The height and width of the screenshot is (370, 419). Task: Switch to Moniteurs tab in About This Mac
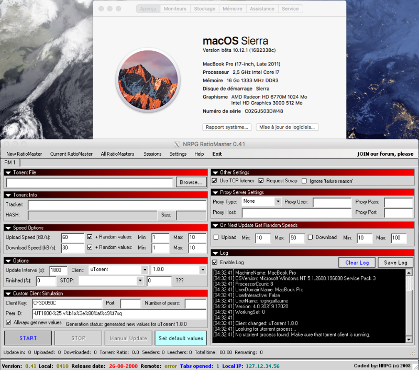tap(175, 9)
